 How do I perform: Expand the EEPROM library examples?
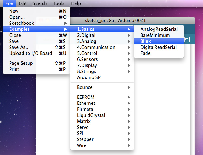(x=86, y=97)
